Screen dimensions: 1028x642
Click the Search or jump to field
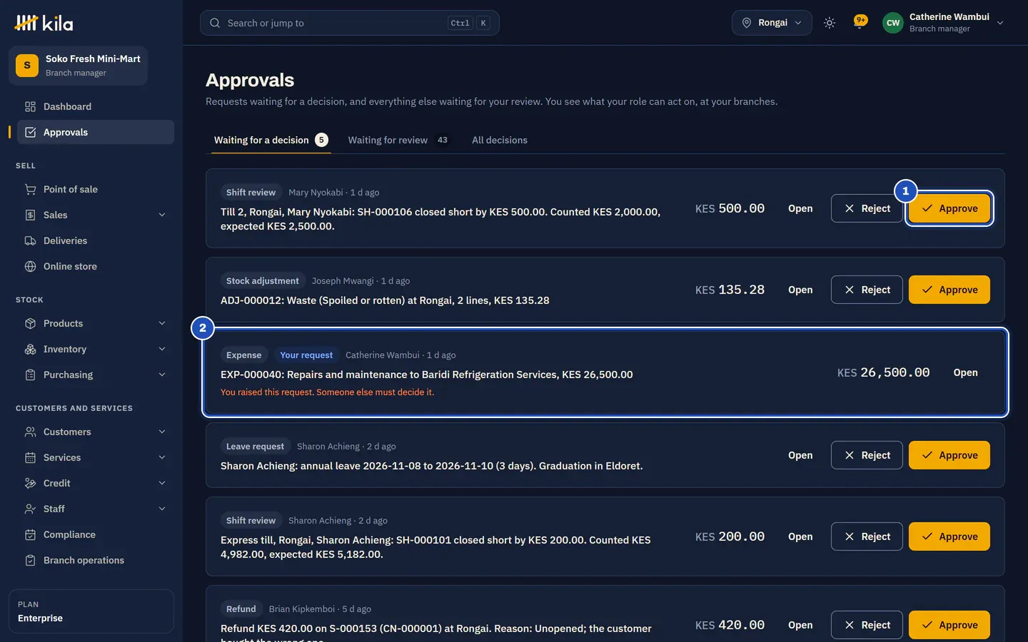[350, 23]
